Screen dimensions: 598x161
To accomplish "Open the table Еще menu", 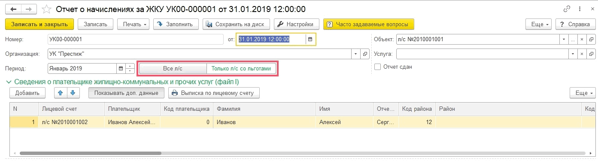I will click(583, 93).
